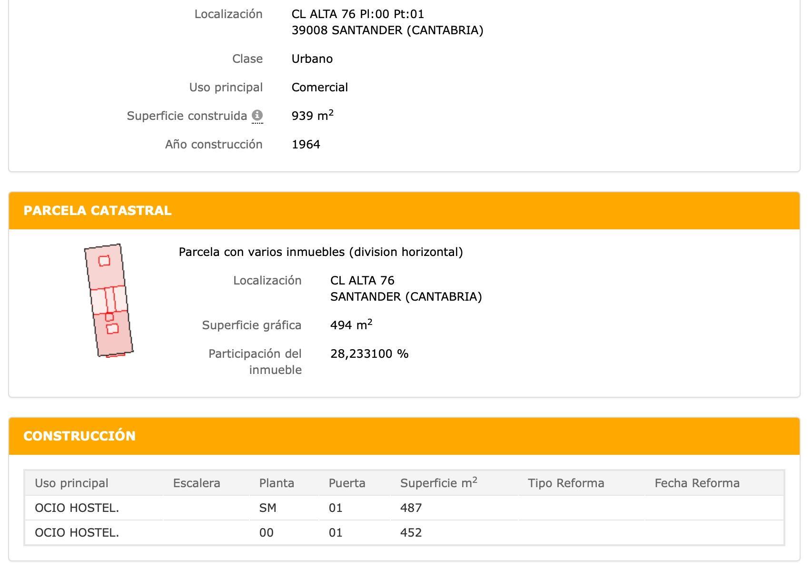Select the first OCIO HOSTEL. table row
This screenshot has width=812, height=569.
coord(78,508)
